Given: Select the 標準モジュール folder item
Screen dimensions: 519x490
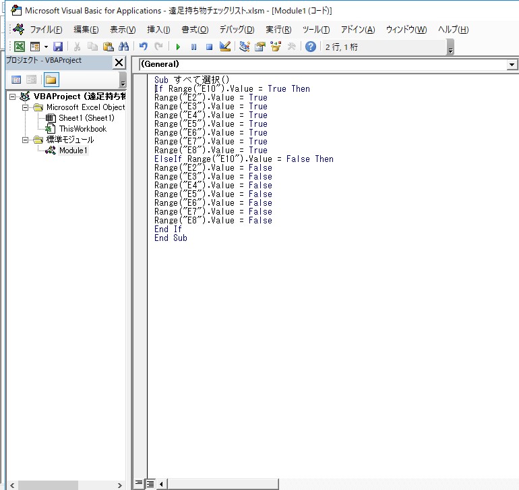Looking at the screenshot, I should (x=70, y=140).
